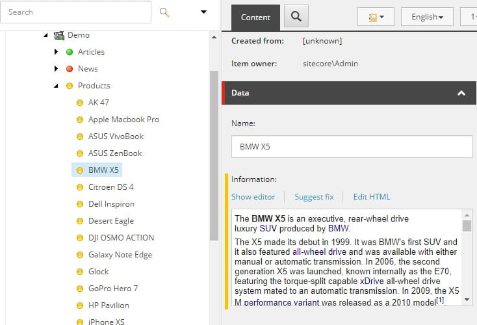The image size is (477, 325).
Task: Click the yellow icon beside Galaxy Note Edge
Action: coord(80,255)
